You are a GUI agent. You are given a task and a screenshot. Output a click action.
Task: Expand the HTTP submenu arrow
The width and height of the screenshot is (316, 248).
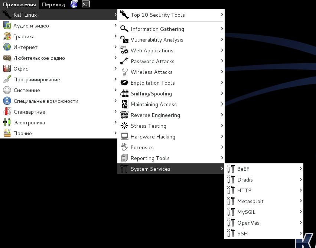click(x=301, y=190)
